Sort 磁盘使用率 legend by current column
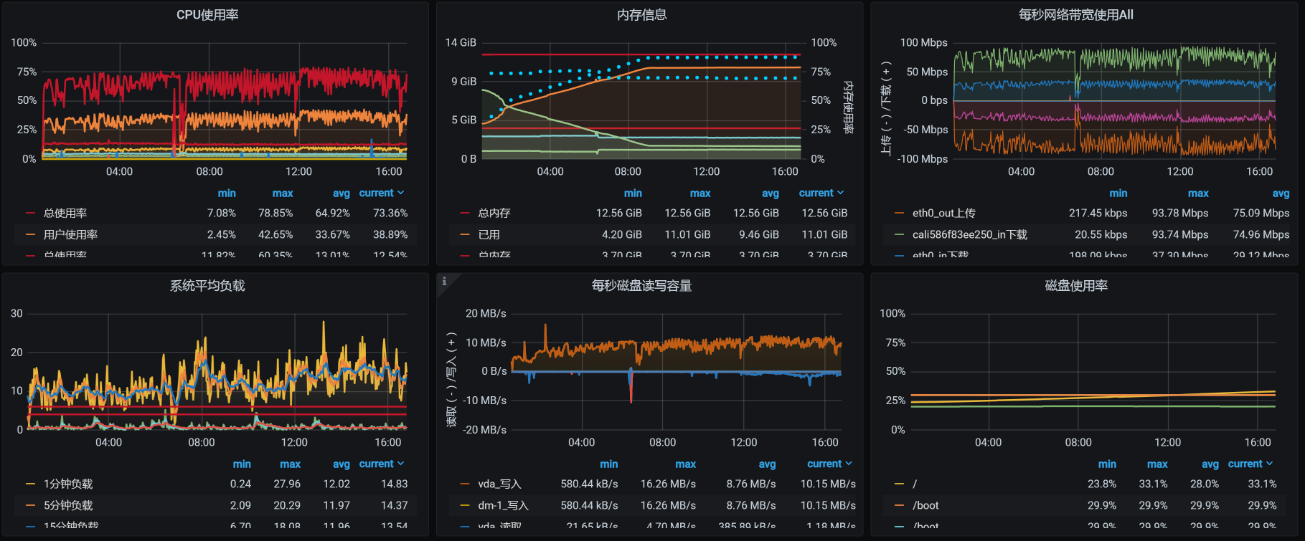This screenshot has width=1305, height=541. (1250, 464)
